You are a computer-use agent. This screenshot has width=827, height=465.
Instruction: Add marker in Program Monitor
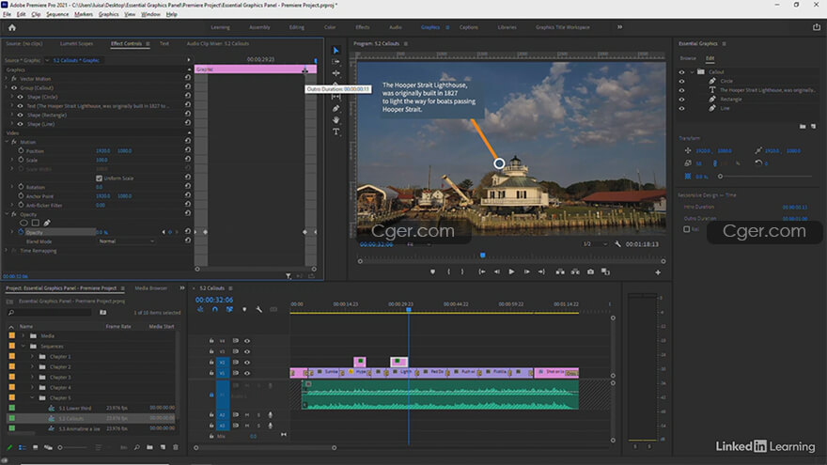tap(433, 272)
